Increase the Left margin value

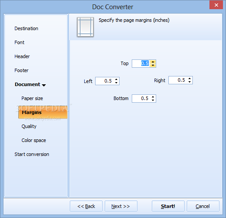[116, 79]
